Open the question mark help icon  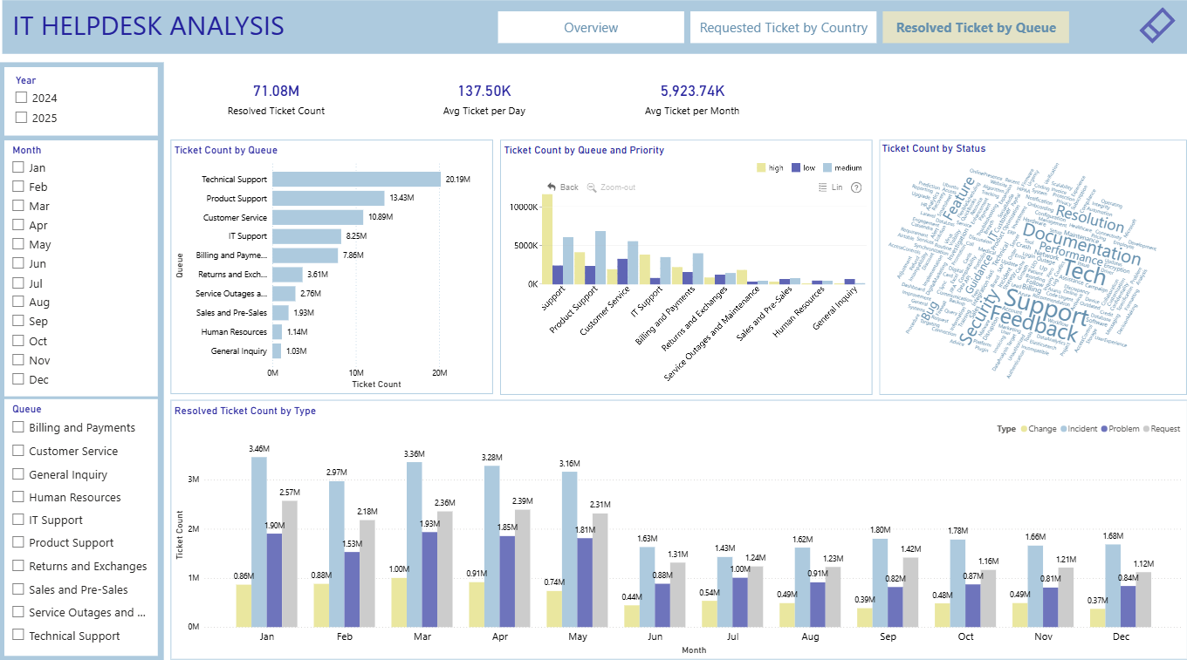click(x=856, y=187)
